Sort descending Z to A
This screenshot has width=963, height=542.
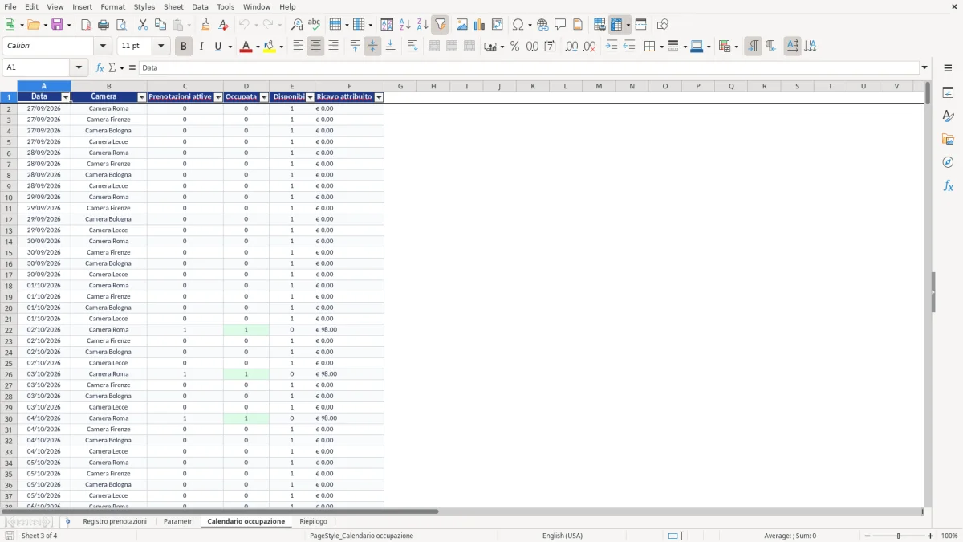(x=422, y=25)
